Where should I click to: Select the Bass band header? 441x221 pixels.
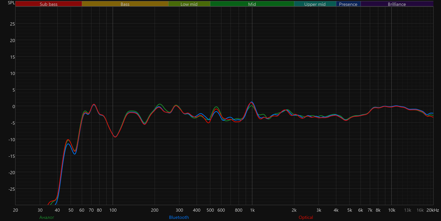(x=125, y=4)
